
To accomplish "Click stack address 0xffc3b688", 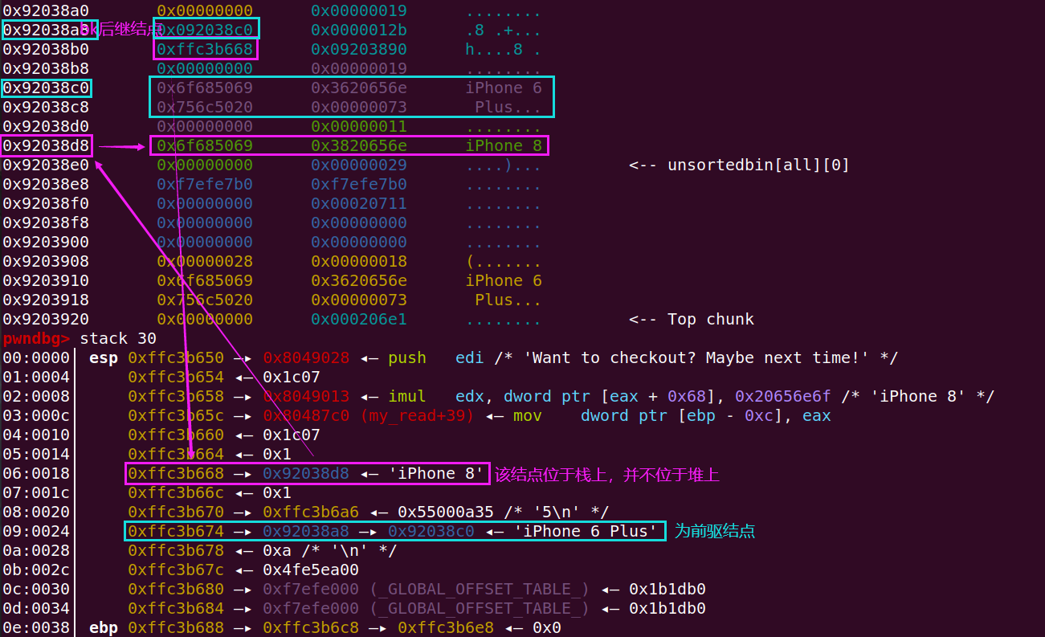I will [176, 628].
